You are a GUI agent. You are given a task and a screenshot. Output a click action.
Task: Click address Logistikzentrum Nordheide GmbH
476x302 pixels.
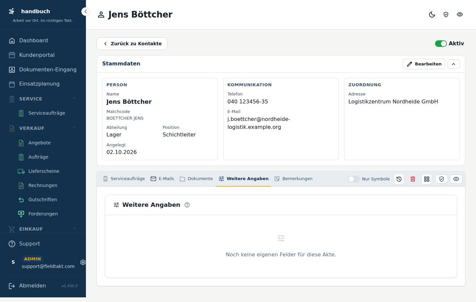(393, 102)
